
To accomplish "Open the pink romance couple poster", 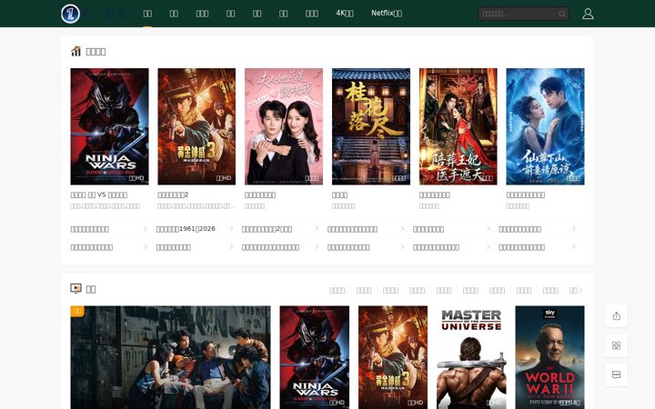I will pos(284,126).
